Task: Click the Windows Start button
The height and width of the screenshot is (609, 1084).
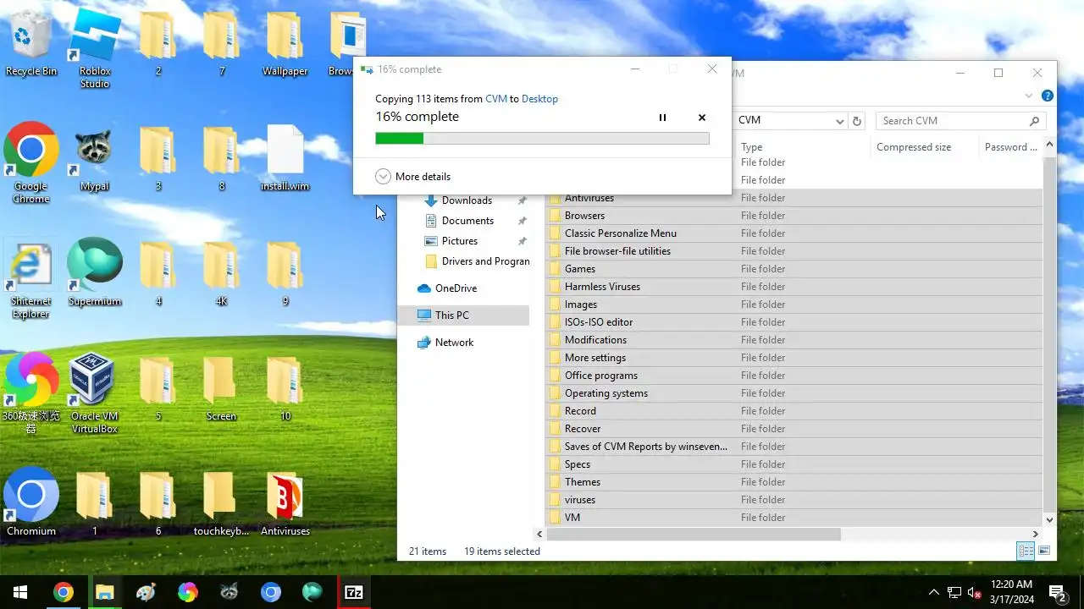Action: [20, 592]
